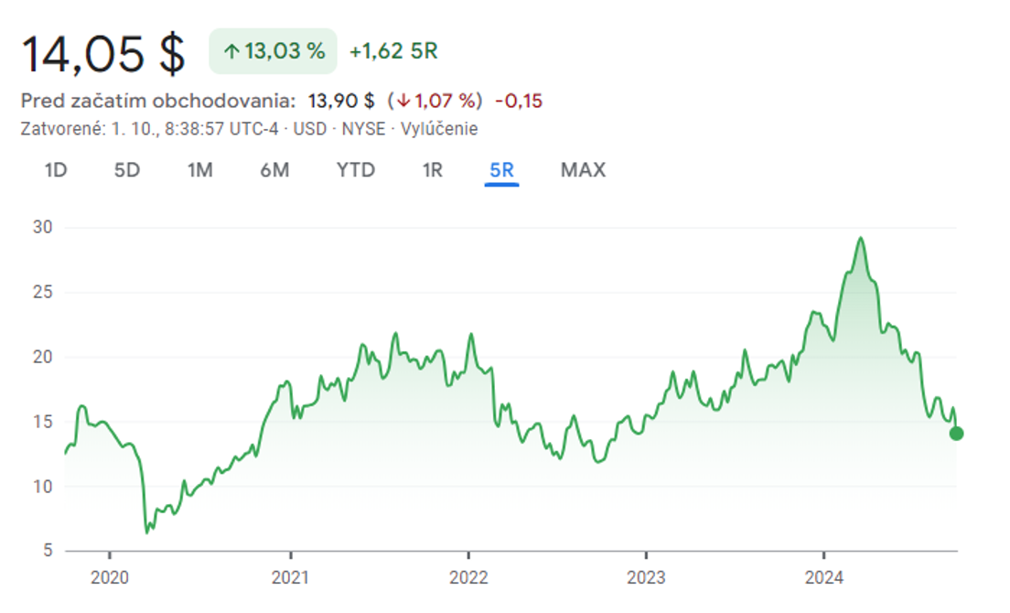Image resolution: width=1010 pixels, height=613 pixels.
Task: Click the +1,62 5R change text
Action: [393, 52]
